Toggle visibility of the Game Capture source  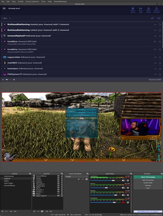[x=58, y=196]
